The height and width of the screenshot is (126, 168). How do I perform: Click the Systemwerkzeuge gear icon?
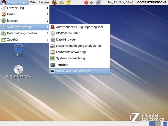[x=3, y=27]
